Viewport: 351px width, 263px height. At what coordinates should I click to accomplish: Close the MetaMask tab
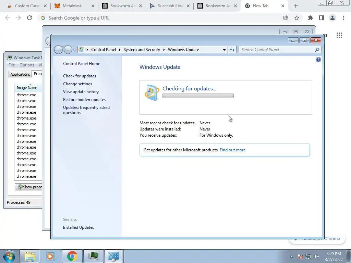click(93, 6)
